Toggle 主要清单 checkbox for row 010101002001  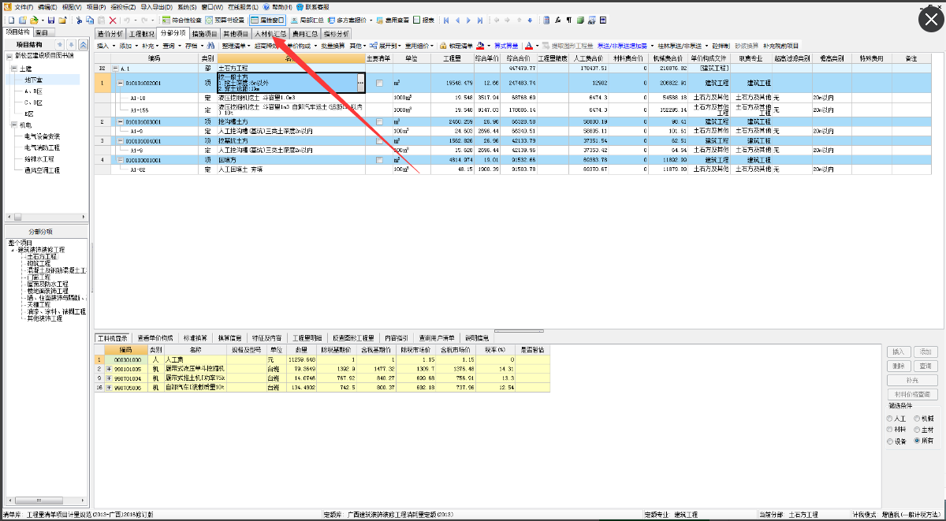[x=380, y=83]
